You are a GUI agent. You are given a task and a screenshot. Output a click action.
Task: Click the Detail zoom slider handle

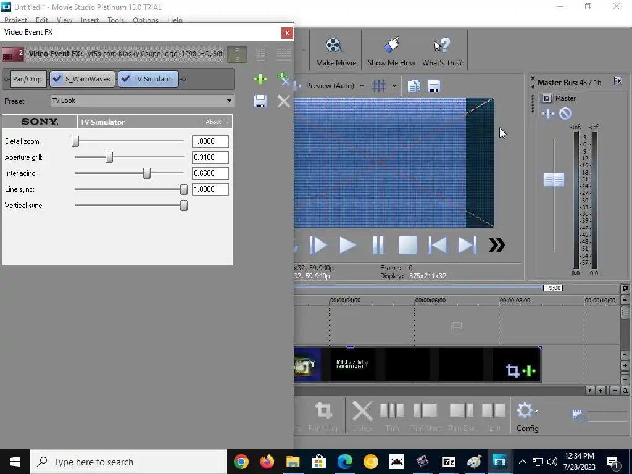pyautogui.click(x=75, y=141)
